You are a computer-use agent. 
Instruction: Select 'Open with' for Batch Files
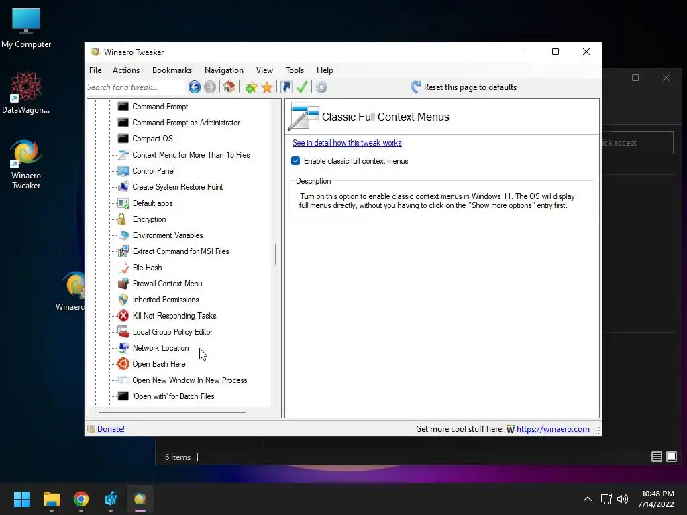tap(174, 396)
